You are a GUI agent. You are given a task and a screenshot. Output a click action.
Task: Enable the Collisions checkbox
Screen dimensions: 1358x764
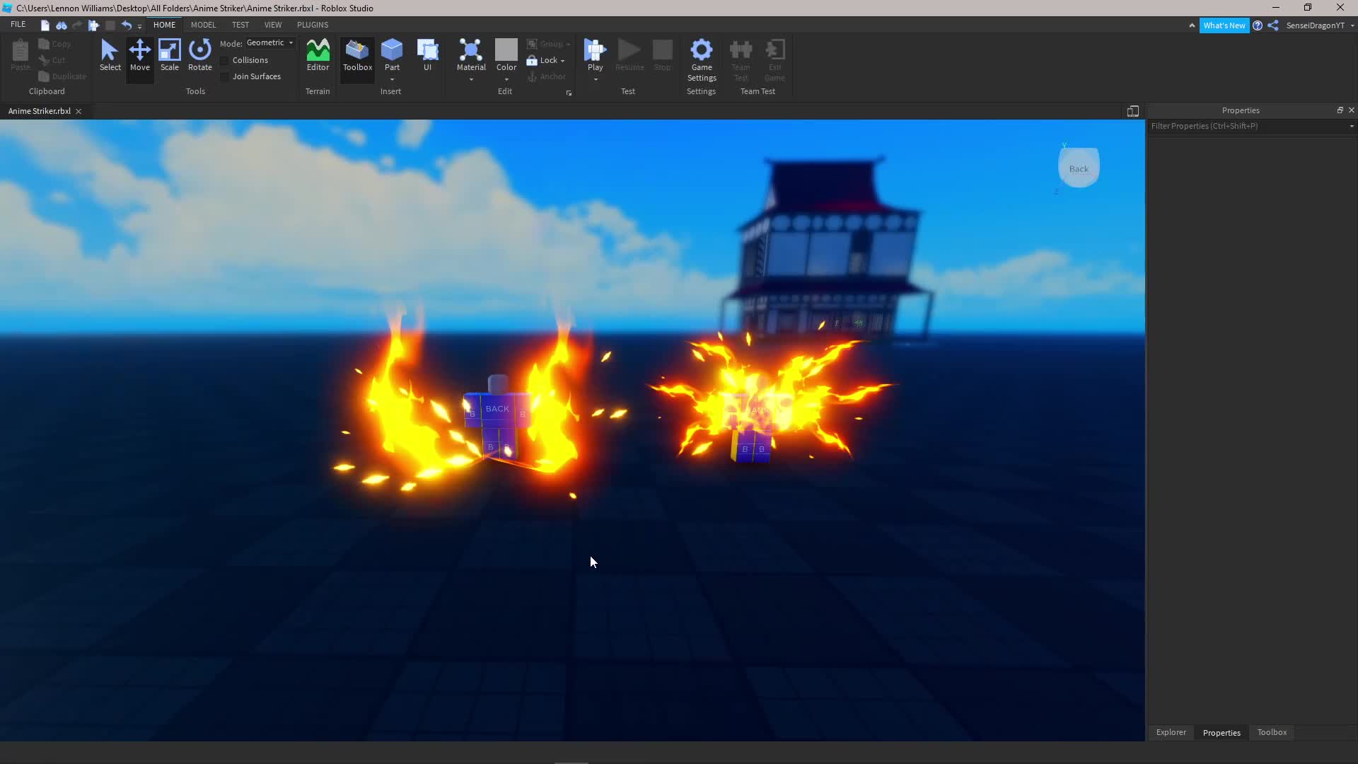[224, 60]
